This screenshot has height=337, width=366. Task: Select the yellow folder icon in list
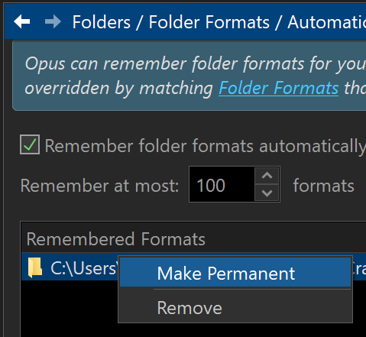[35, 267]
